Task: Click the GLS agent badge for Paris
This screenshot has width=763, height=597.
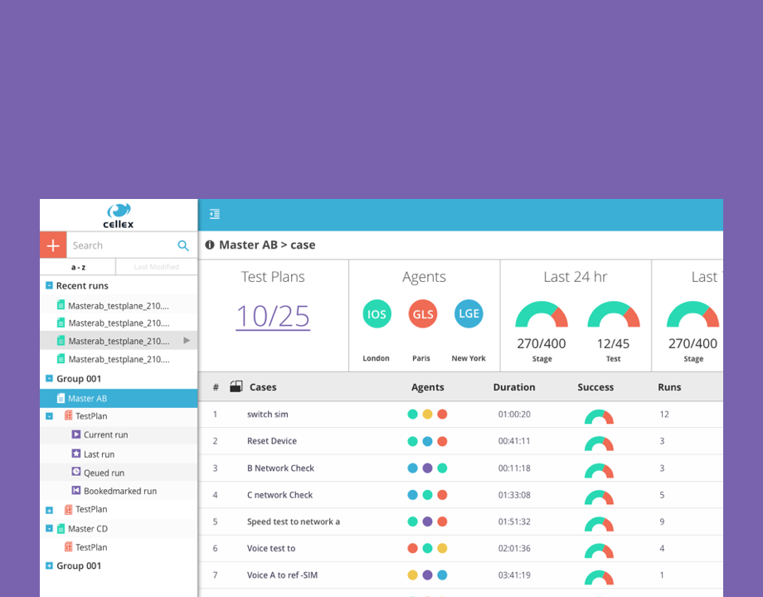Action: coord(422,314)
